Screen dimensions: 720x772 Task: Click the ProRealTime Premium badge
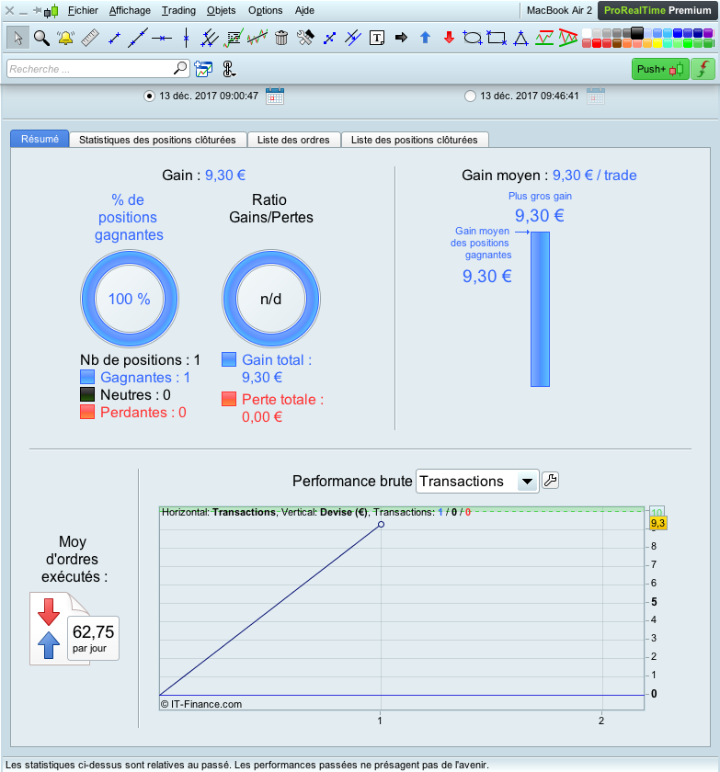(x=657, y=10)
